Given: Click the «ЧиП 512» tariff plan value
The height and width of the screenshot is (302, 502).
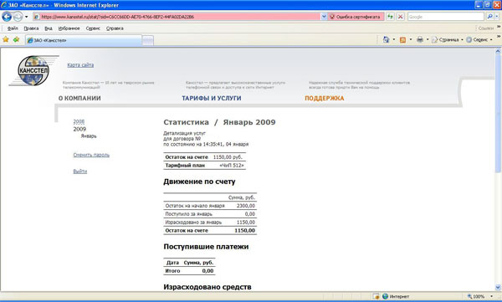Looking at the screenshot, I should [x=232, y=166].
